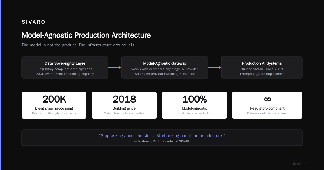Click the 2018 figure in Building since card
The width and height of the screenshot is (324, 170).
pos(124,99)
